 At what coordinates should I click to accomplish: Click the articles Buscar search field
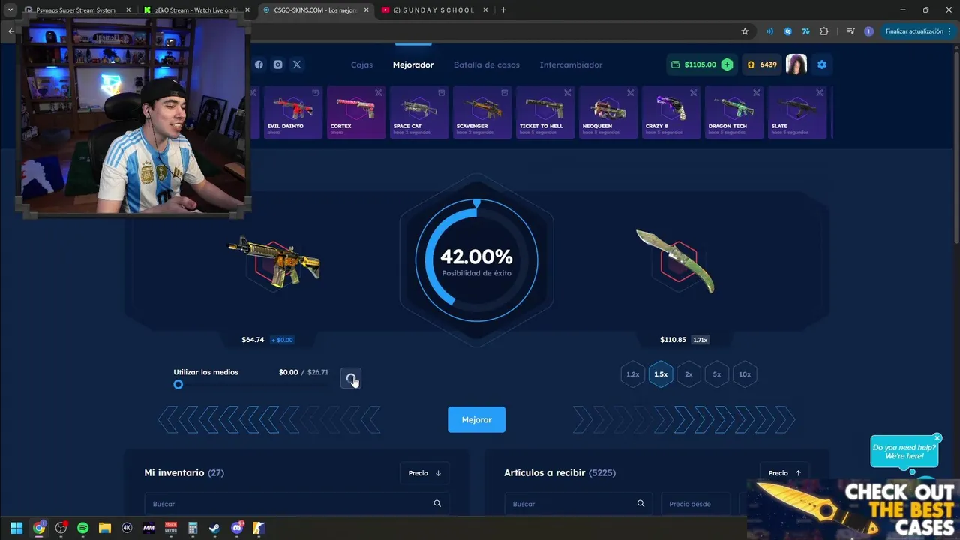(x=578, y=504)
